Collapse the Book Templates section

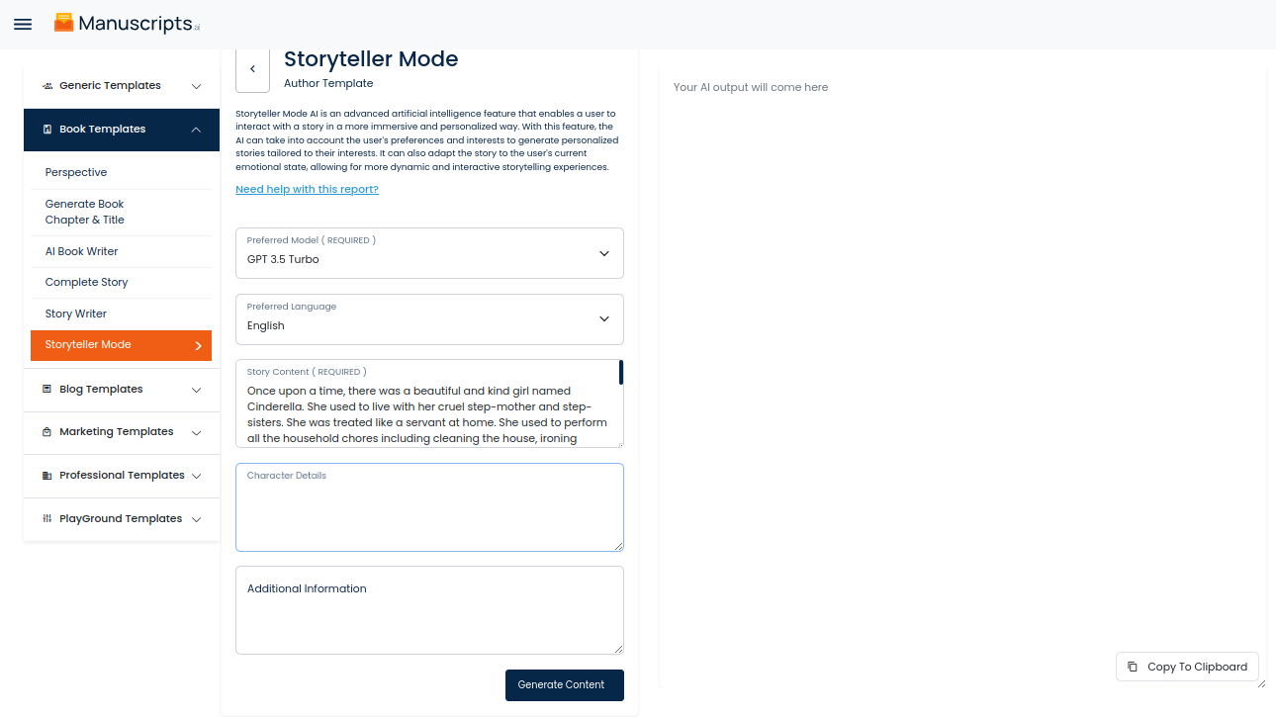196,130
